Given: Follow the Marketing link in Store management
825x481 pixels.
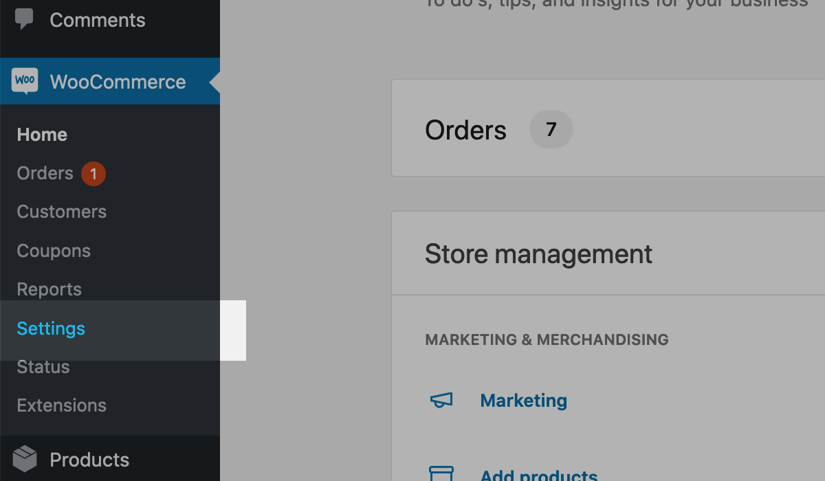Looking at the screenshot, I should pyautogui.click(x=523, y=401).
